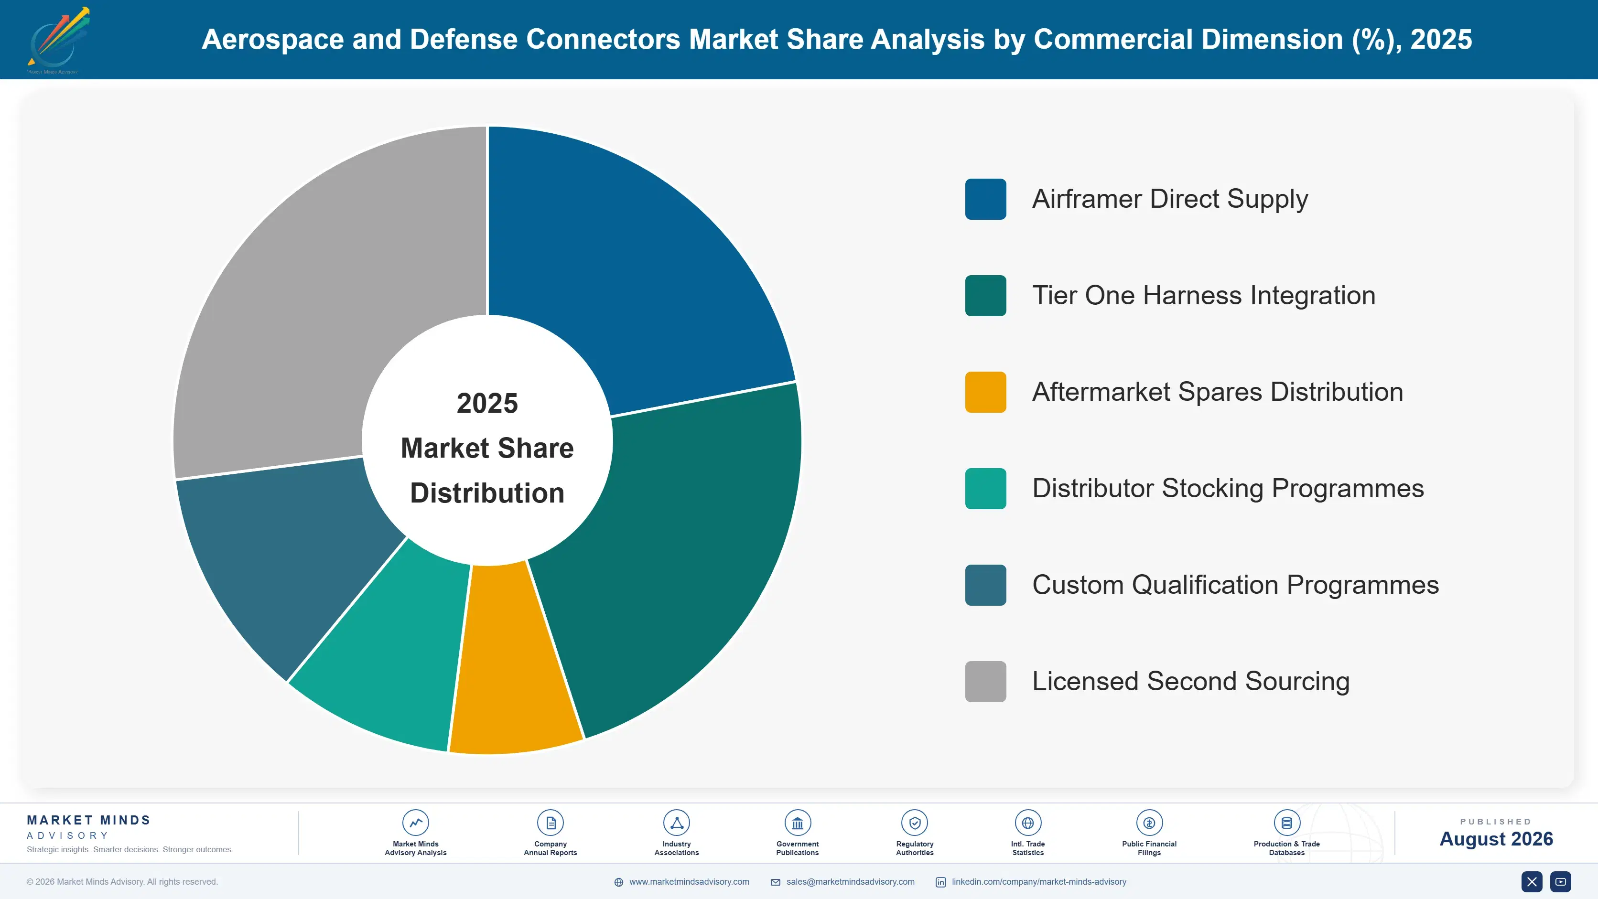
Task: Click 'Tier One Harness Integration' legend text
Action: click(1203, 296)
